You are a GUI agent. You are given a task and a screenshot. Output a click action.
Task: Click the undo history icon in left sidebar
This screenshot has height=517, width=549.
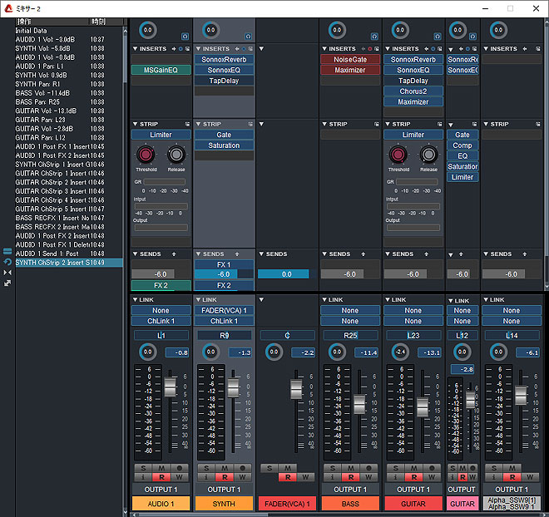(x=7, y=261)
